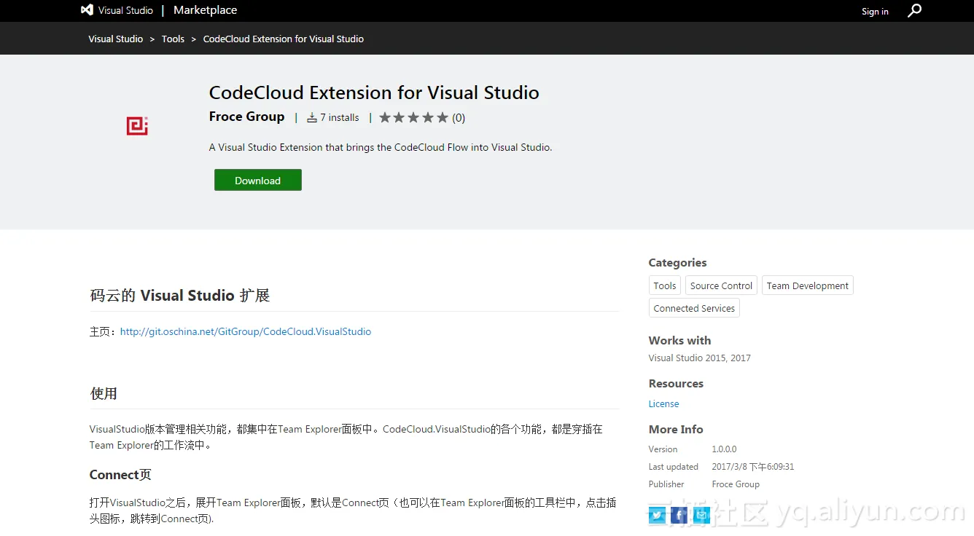The height and width of the screenshot is (536, 974).
Task: Click the '7 installs' text
Action: coord(340,117)
